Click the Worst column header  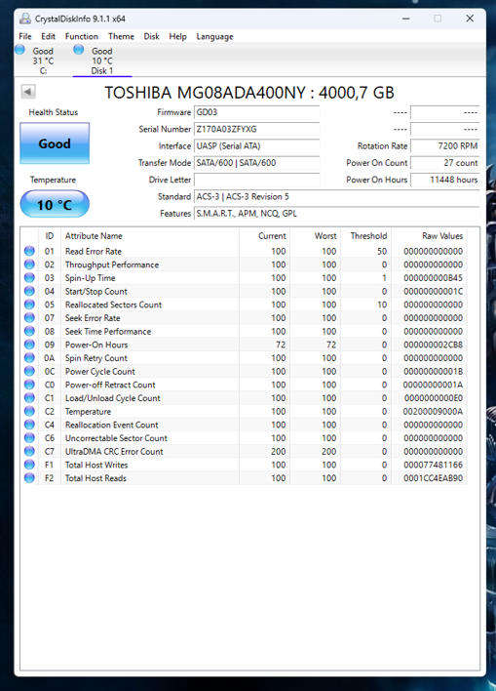click(x=325, y=236)
